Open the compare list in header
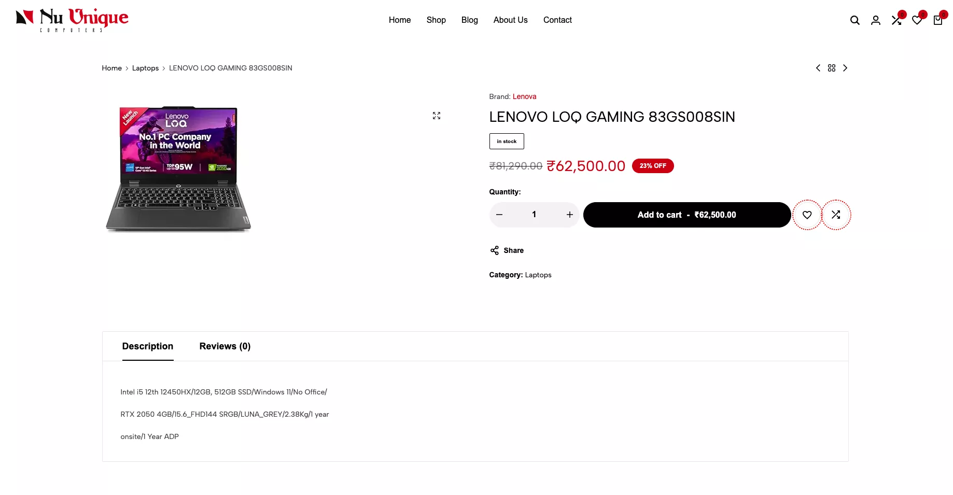 coord(896,20)
